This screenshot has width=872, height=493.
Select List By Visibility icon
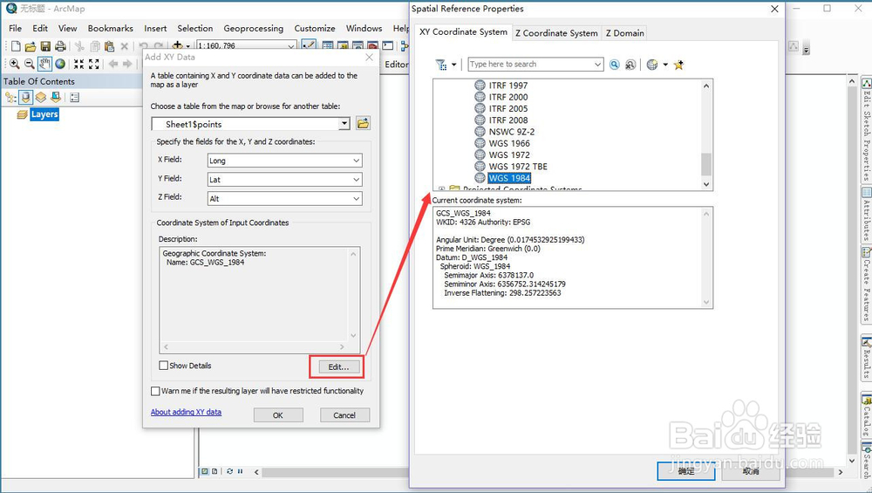(41, 98)
